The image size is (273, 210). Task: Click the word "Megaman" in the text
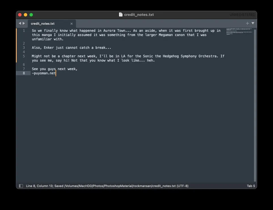[166, 35]
